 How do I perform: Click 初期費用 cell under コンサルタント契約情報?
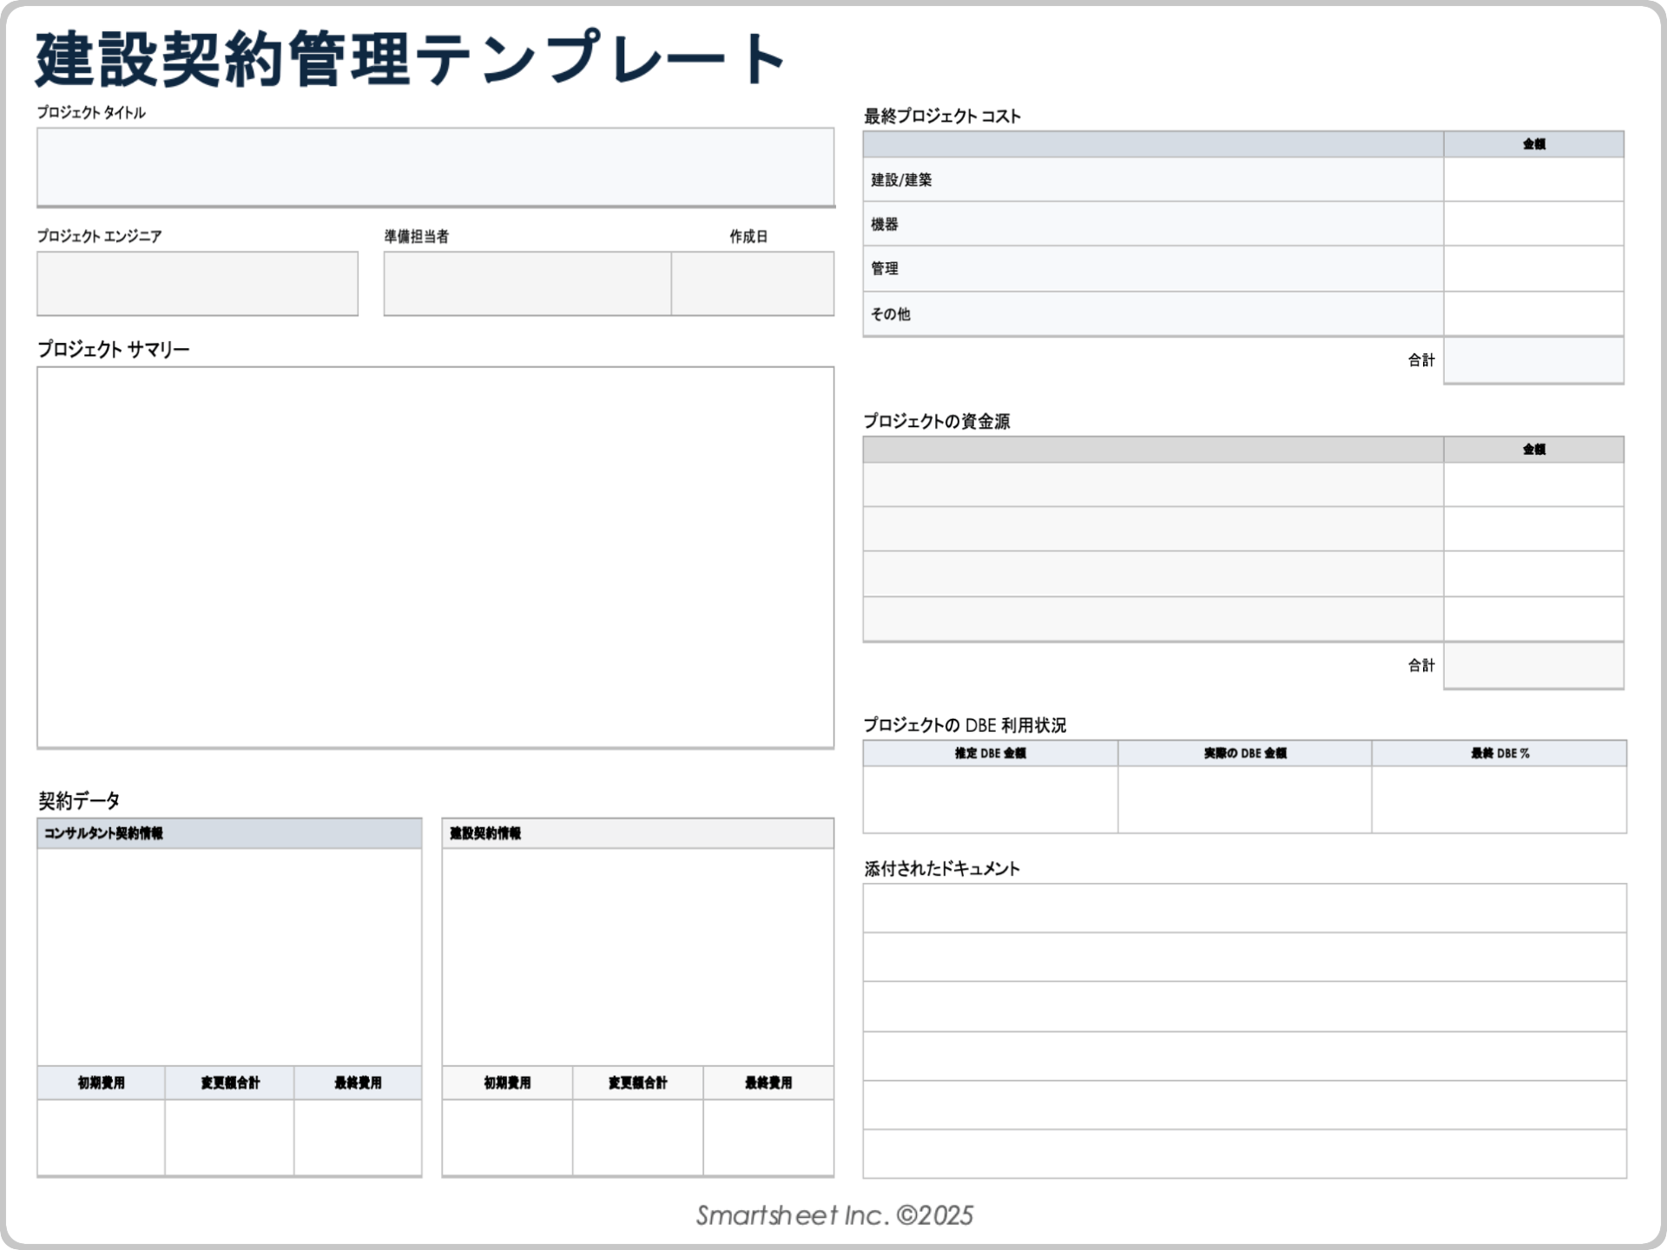[x=101, y=1137]
